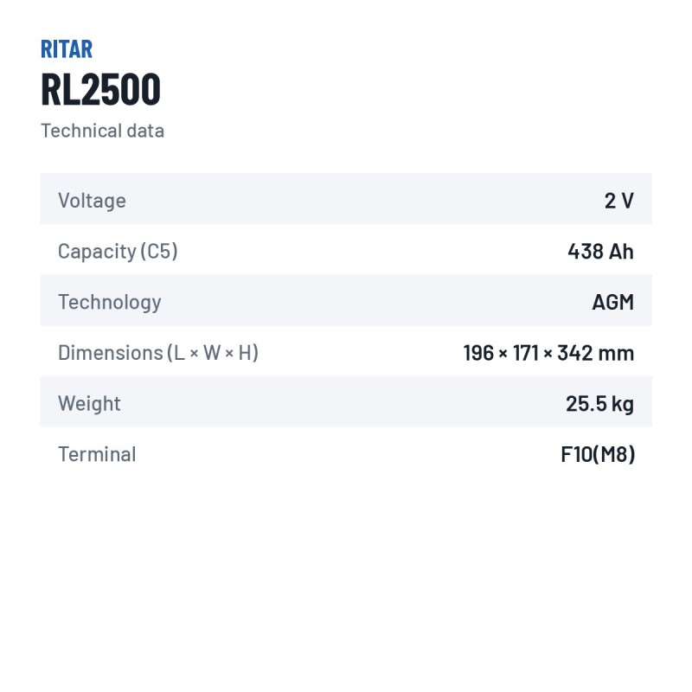692x692 pixels.
Task: Click the Terminal row label
Action: 97,454
